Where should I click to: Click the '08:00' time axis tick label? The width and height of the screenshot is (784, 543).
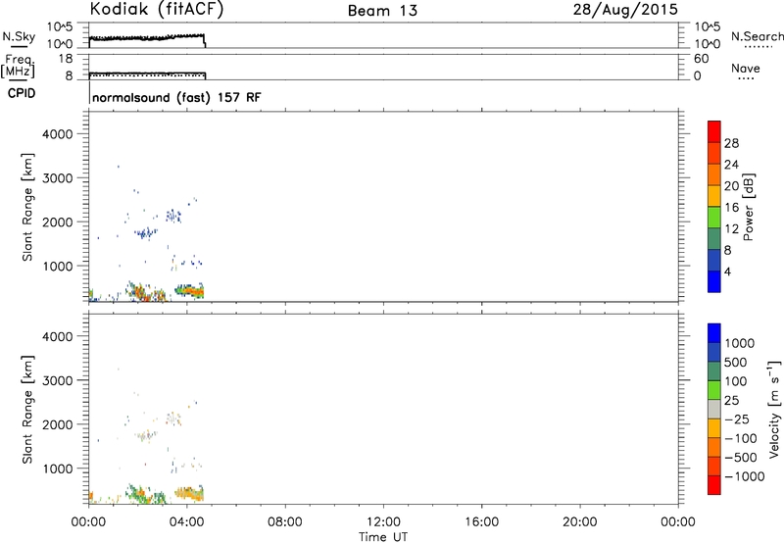(x=285, y=522)
